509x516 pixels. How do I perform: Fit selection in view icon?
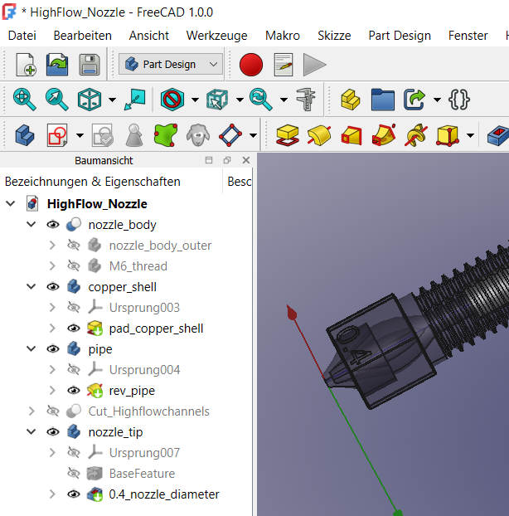tap(56, 100)
